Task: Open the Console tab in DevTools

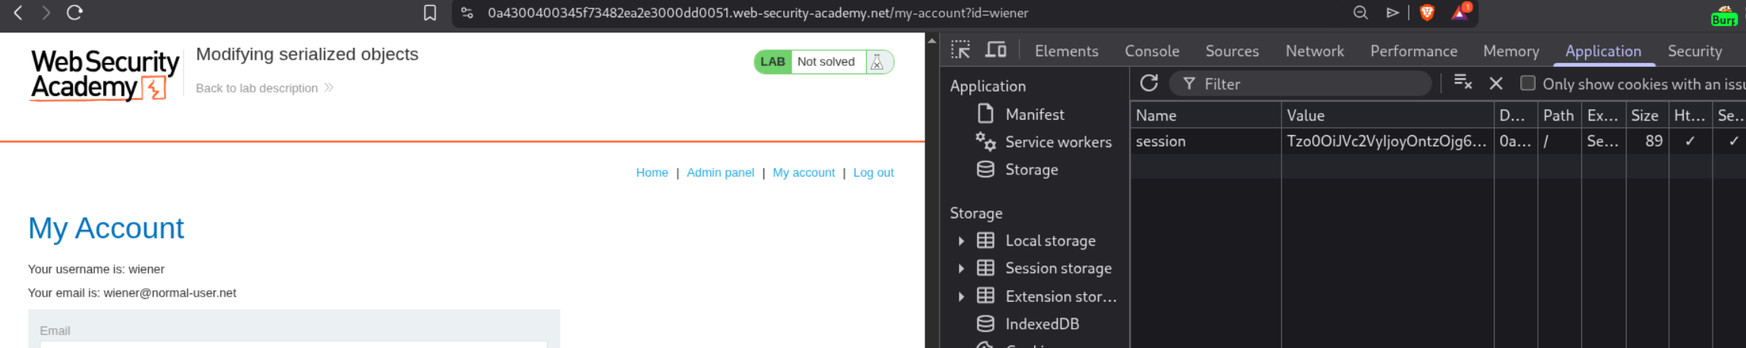Action: pyautogui.click(x=1151, y=51)
